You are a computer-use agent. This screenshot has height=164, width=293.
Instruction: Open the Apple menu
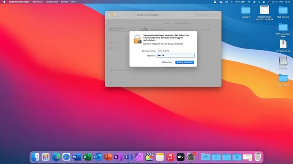point(4,2)
